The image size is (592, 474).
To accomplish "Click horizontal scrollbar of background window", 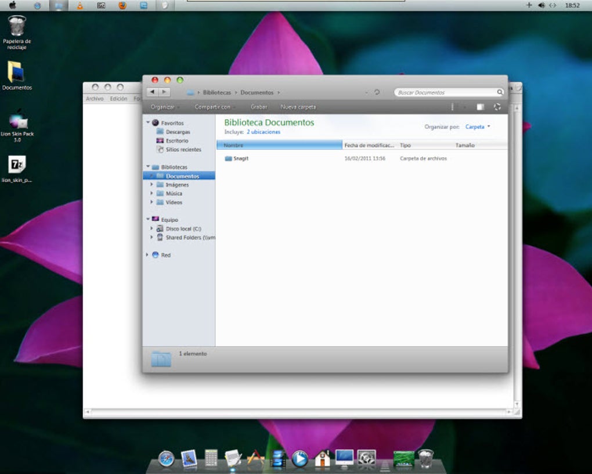I will pyautogui.click(x=298, y=412).
